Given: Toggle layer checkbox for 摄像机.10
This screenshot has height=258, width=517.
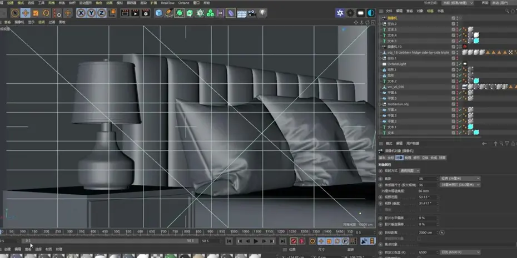Looking at the screenshot, I should tap(454, 47).
